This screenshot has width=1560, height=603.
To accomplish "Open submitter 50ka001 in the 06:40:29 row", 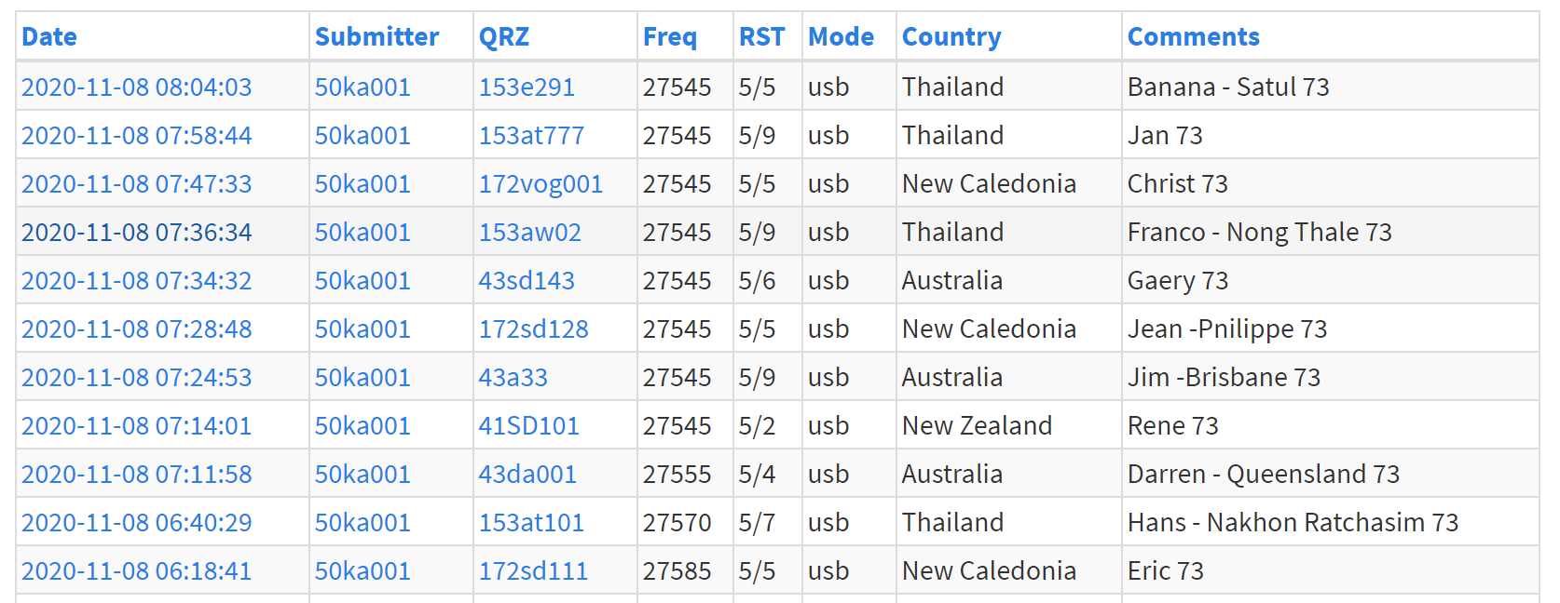I will [363, 523].
